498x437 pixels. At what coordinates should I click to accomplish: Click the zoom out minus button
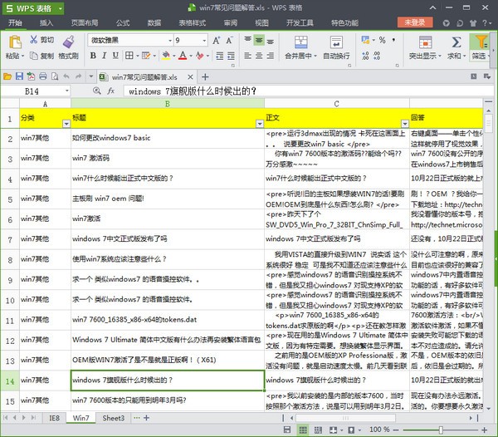[x=396, y=430]
